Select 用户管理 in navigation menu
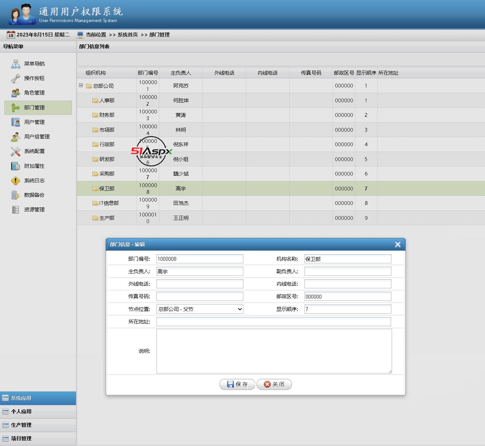 coord(34,122)
